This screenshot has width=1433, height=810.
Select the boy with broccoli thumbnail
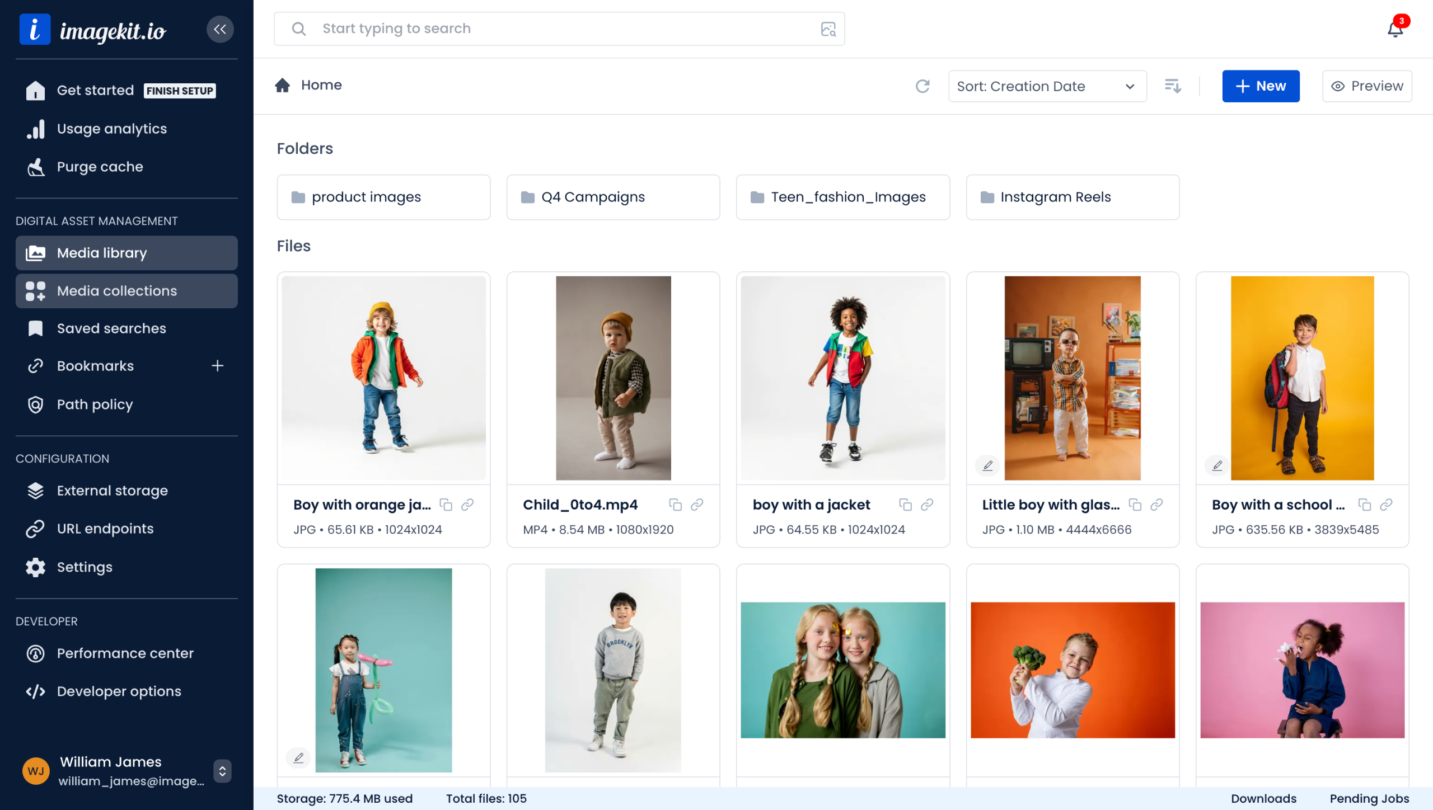click(1073, 670)
